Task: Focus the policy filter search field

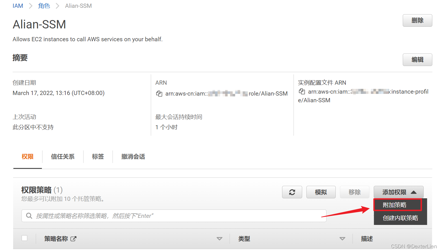Action: [x=174, y=216]
